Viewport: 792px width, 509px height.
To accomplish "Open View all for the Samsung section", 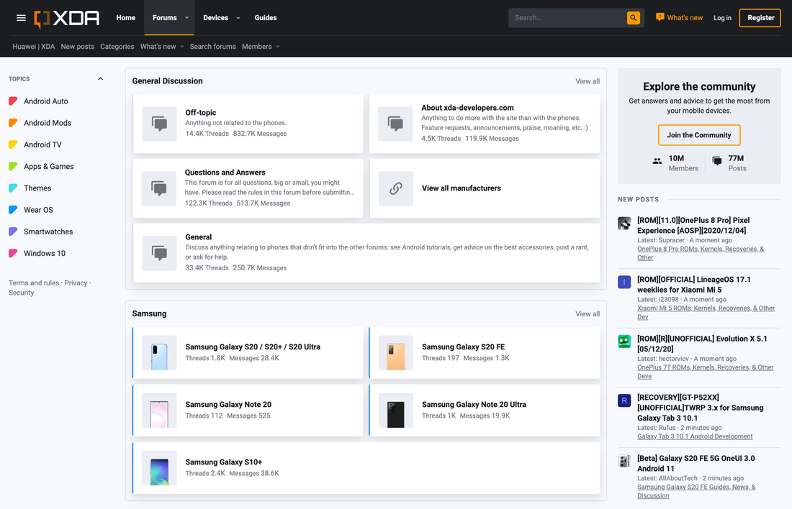I will click(x=588, y=313).
